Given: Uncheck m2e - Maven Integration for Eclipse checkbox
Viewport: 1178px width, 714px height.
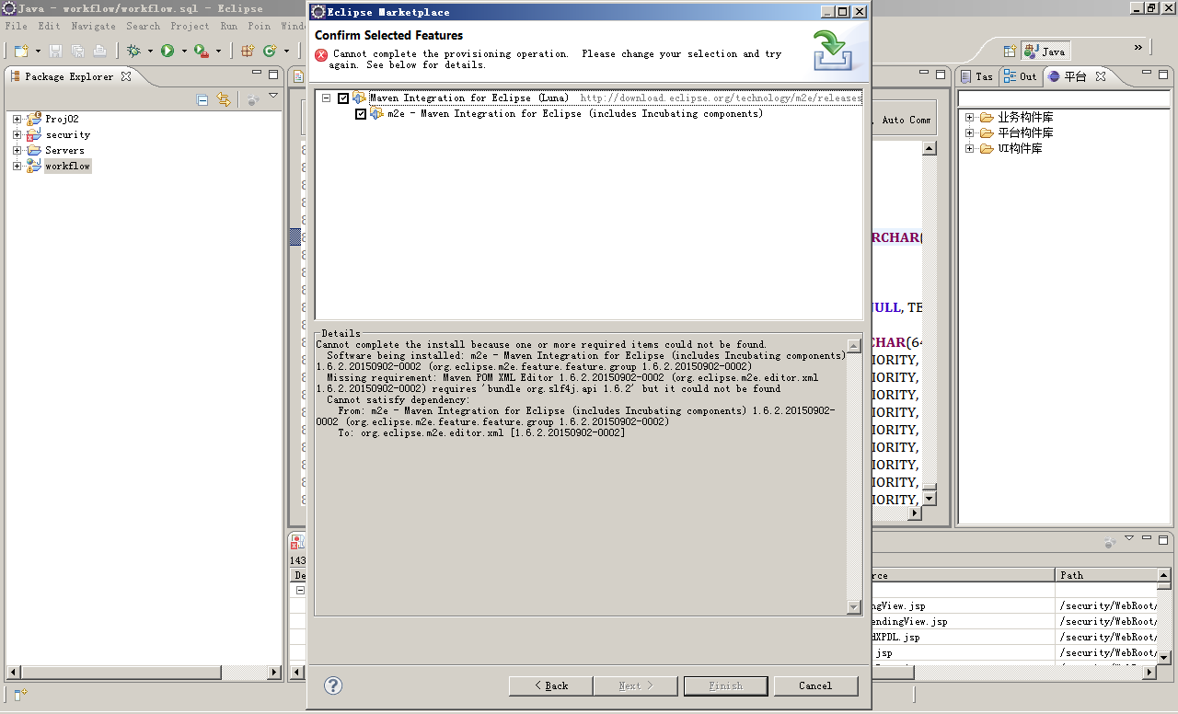Looking at the screenshot, I should pos(361,114).
